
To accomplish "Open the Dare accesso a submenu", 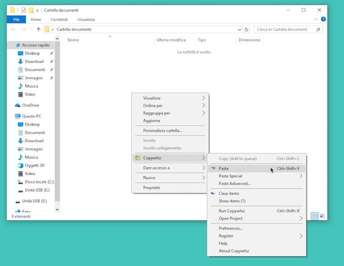I will point(170,168).
